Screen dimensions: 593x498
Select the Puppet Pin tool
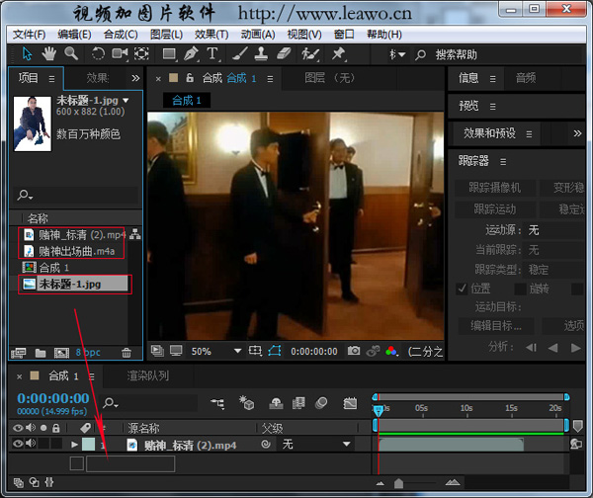click(338, 53)
